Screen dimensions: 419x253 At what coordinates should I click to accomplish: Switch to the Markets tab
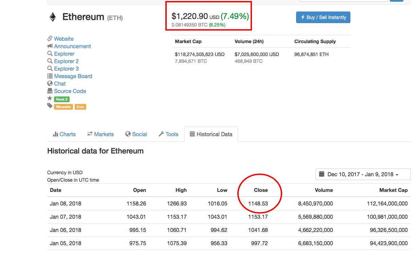point(101,134)
